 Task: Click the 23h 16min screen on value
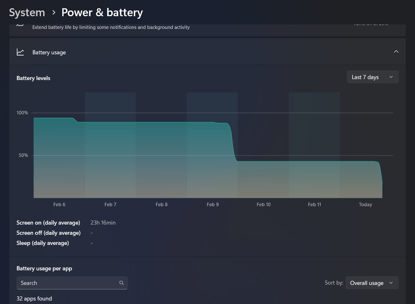(x=103, y=223)
